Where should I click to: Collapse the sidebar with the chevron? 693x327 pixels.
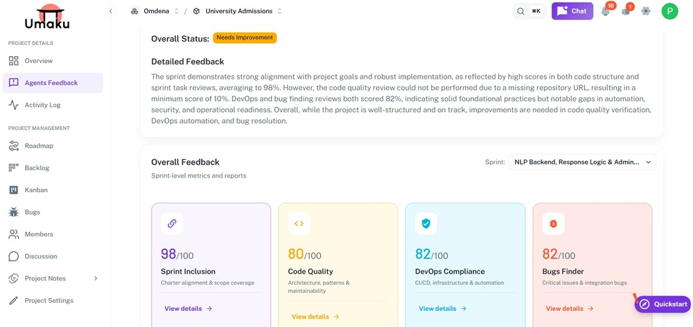[111, 11]
